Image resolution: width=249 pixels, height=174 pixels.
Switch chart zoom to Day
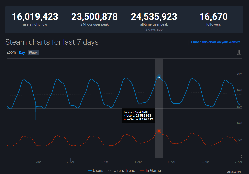(x=22, y=53)
